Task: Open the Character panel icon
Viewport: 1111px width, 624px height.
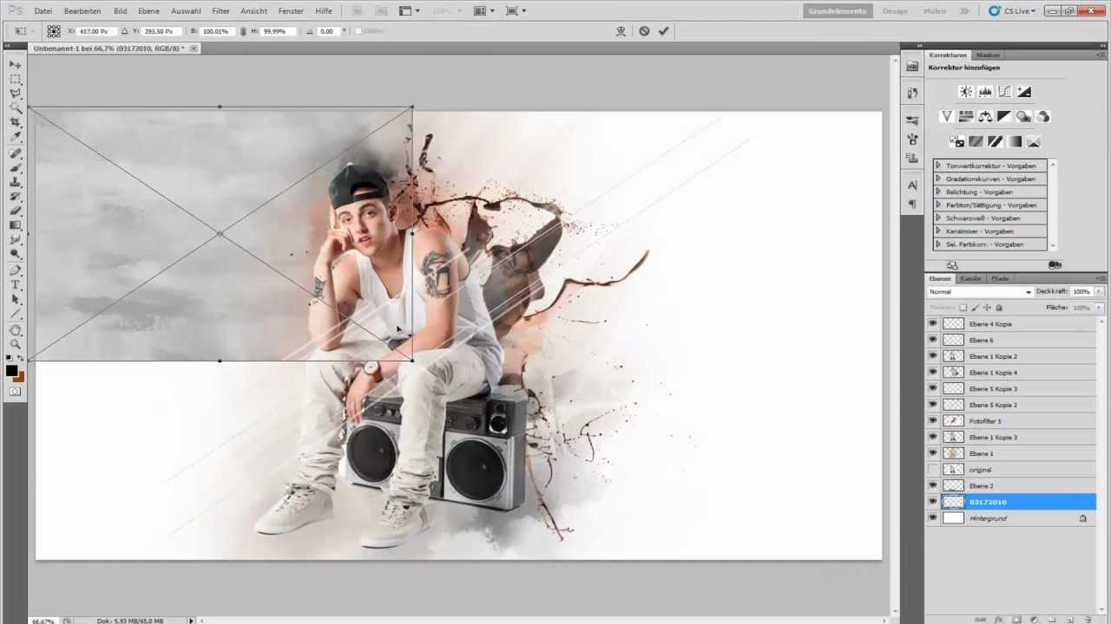Action: (912, 185)
